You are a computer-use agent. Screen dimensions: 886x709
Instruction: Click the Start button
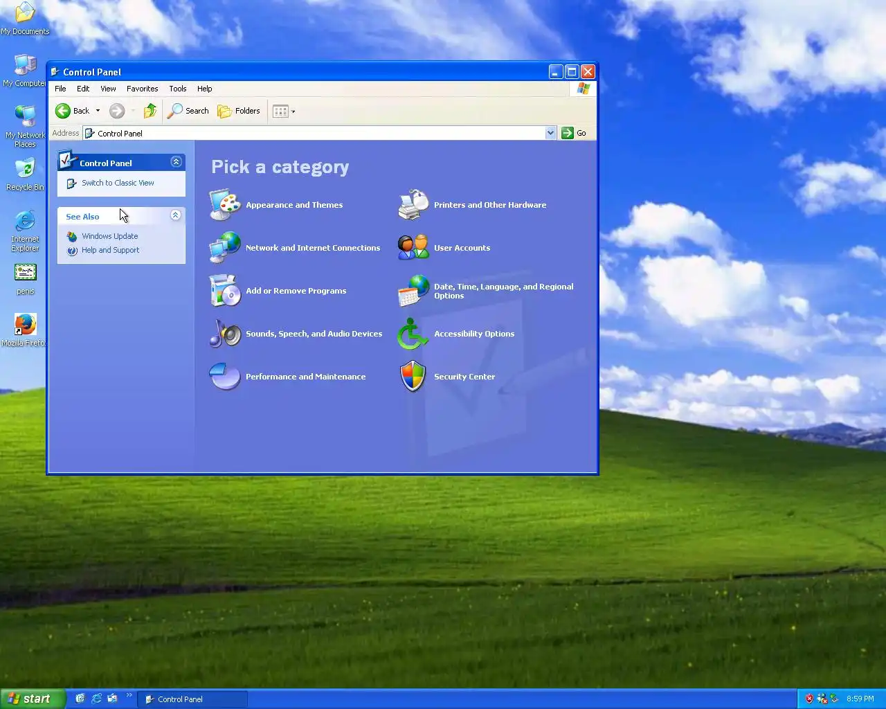pyautogui.click(x=33, y=699)
